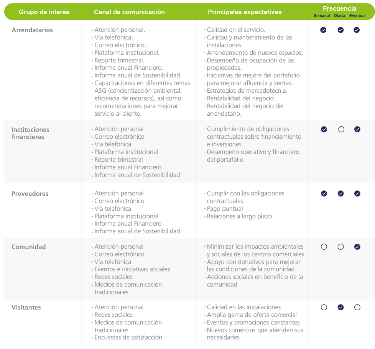Click the Semanal checkmark for Arrendatarios
The width and height of the screenshot is (375, 349).
[323, 30]
